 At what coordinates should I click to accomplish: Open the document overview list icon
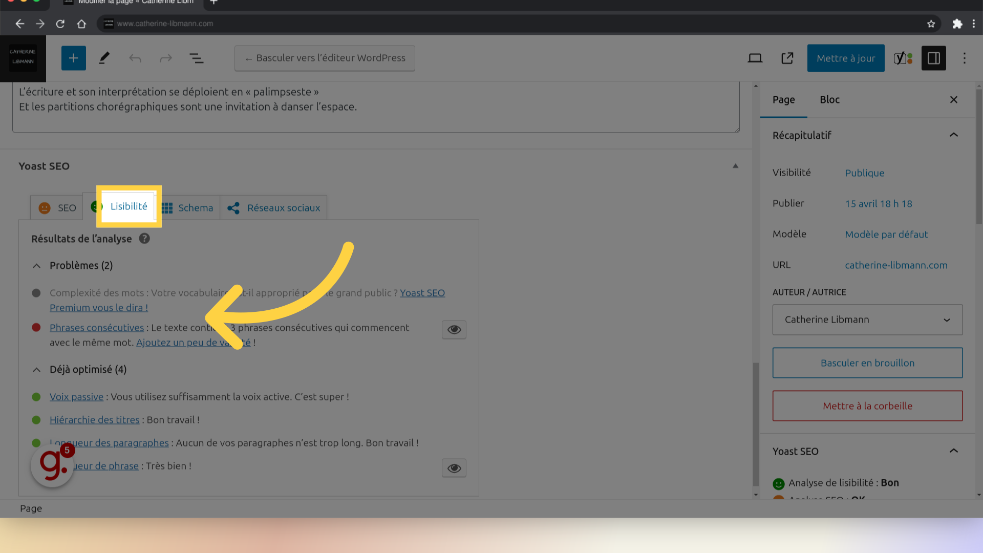[x=197, y=58]
